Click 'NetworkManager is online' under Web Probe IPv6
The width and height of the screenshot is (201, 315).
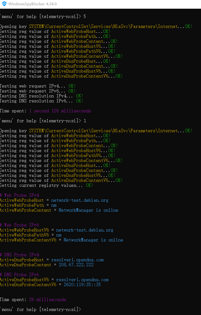[x=94, y=240]
